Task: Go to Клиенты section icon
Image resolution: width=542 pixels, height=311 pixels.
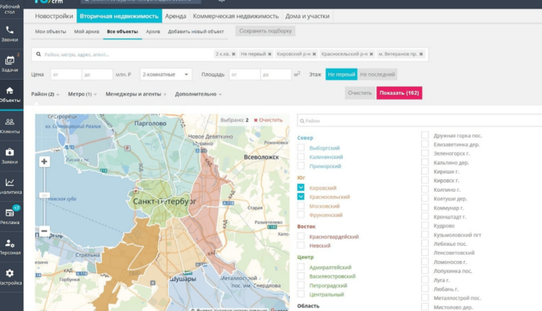Action: tap(10, 125)
